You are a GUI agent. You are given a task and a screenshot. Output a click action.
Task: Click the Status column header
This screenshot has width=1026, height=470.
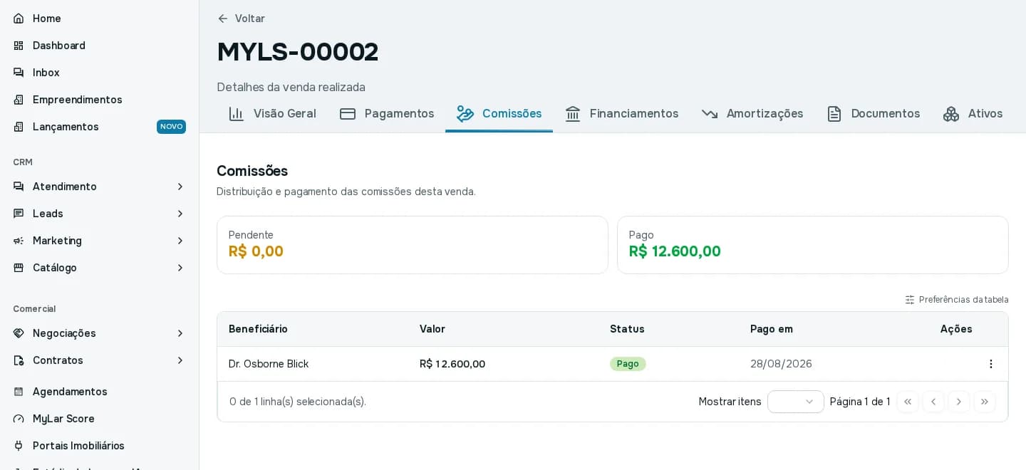tap(627, 329)
